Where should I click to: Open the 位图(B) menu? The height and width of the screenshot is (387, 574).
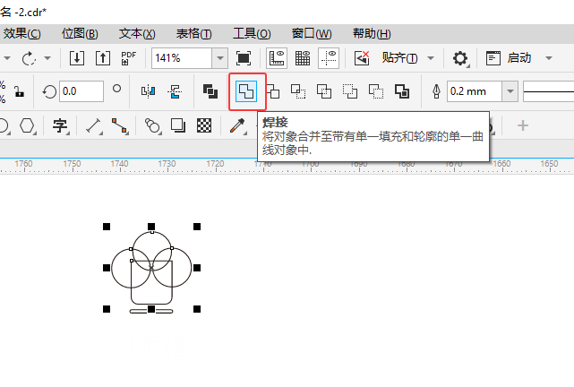pyautogui.click(x=80, y=34)
